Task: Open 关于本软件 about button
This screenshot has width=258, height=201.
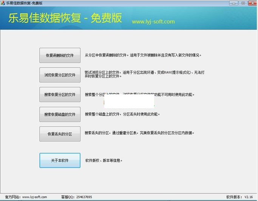Action: pos(60,160)
